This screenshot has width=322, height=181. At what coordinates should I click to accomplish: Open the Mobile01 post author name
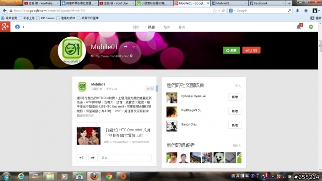click(98, 84)
